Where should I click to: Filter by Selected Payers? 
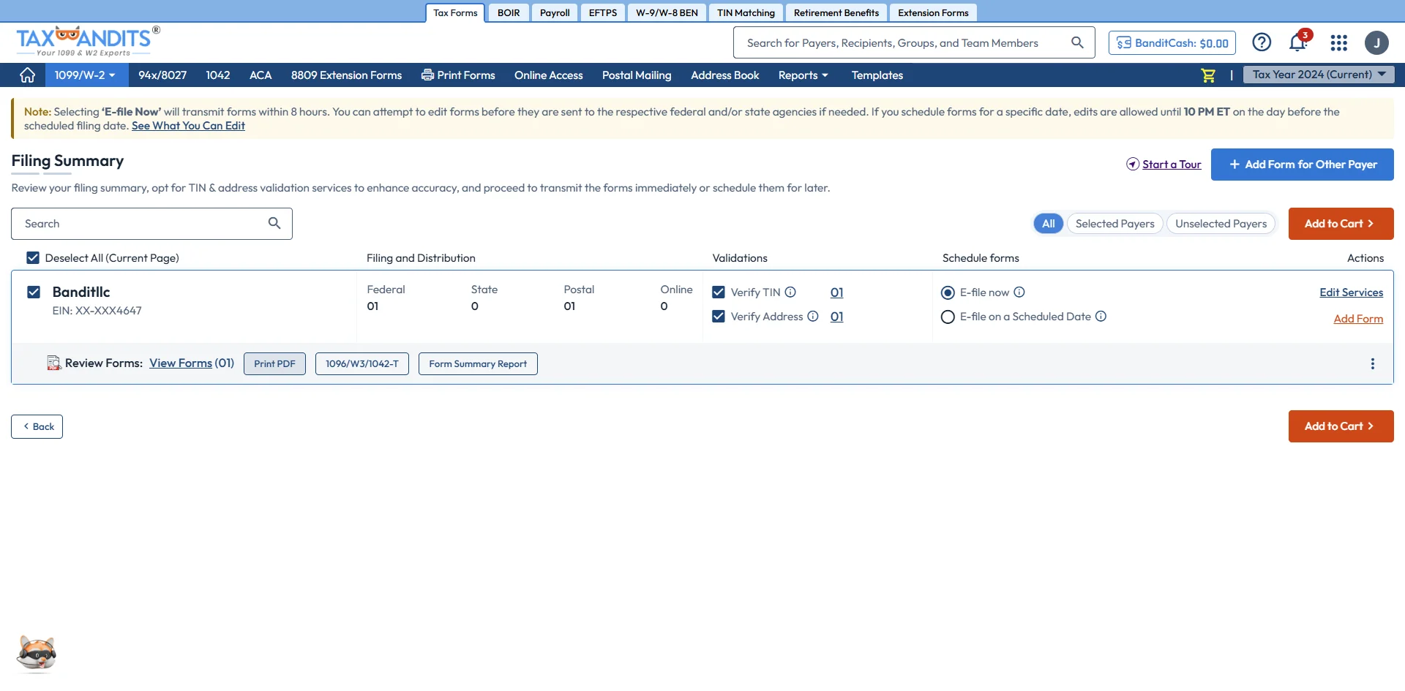tap(1114, 224)
